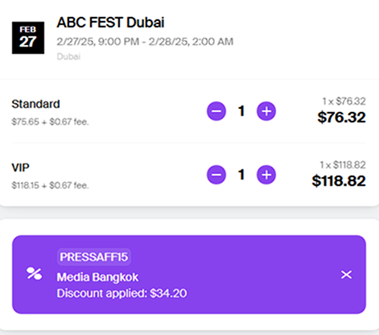Increase Standard ticket quantity with plus button
379x335 pixels.
coord(266,111)
